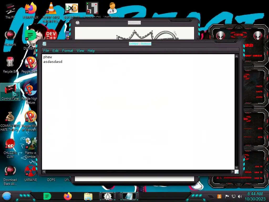Viewport: 269px width, 202px height.
Task: Click the 'asdasdasd' line in Notepad
Action: [x=53, y=62]
